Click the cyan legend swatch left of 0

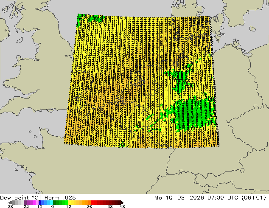(x=51, y=202)
